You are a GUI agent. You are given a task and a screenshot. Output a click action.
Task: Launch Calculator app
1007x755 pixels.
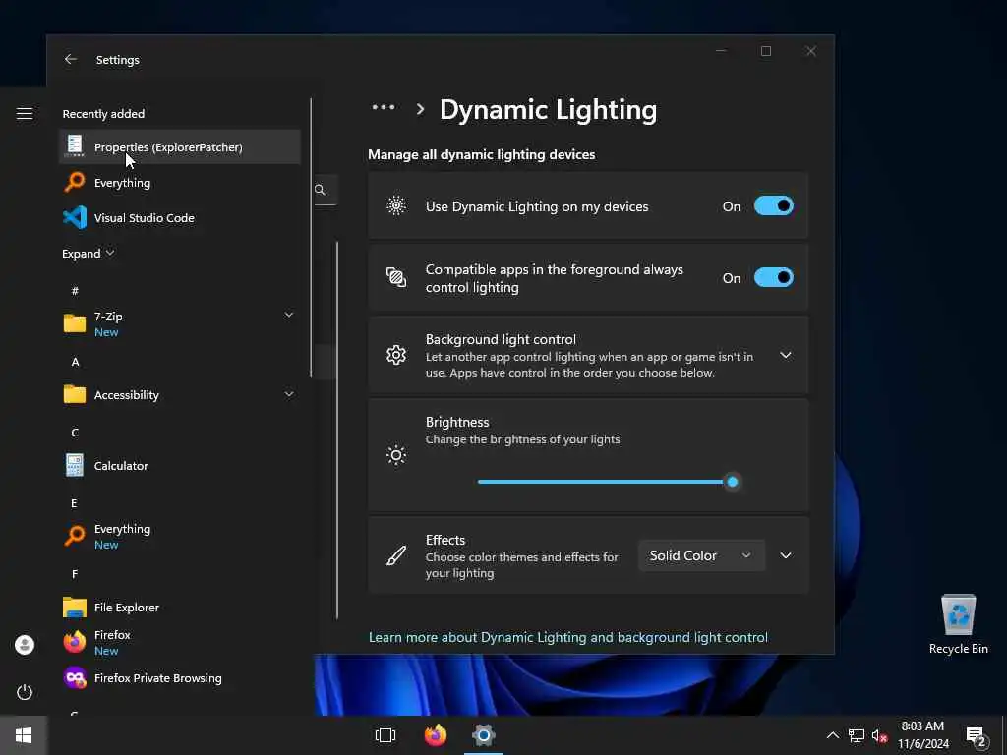(180, 465)
